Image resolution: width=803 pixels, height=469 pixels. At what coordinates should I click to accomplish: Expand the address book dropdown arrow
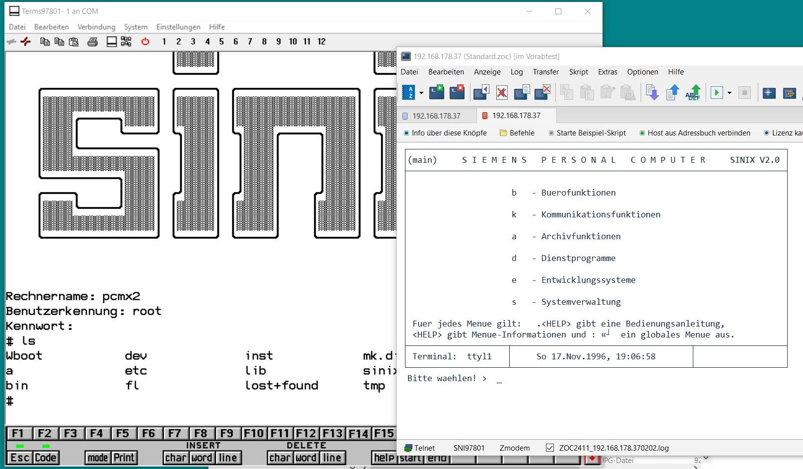pos(421,93)
